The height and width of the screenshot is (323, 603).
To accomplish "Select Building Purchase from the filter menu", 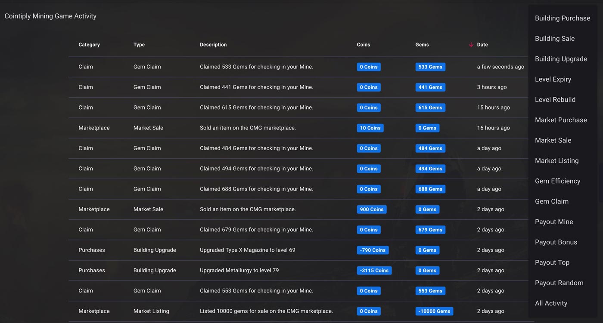I will [x=563, y=18].
